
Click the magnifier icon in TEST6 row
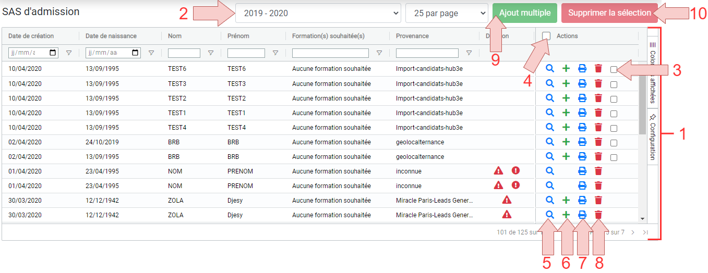pyautogui.click(x=549, y=68)
